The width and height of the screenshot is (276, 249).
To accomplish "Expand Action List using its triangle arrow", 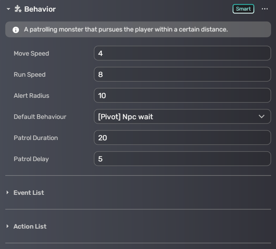I will pyautogui.click(x=8, y=226).
